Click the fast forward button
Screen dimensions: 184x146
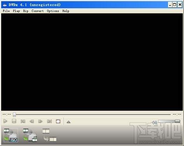40,121
